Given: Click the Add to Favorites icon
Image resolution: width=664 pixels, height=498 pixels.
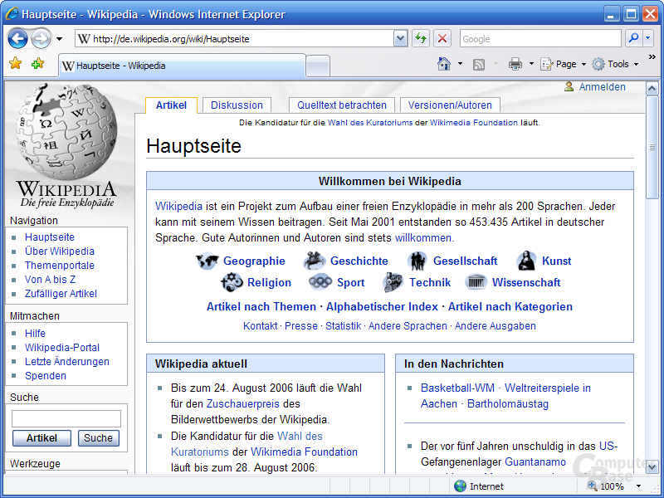Looking at the screenshot, I should pos(37,64).
